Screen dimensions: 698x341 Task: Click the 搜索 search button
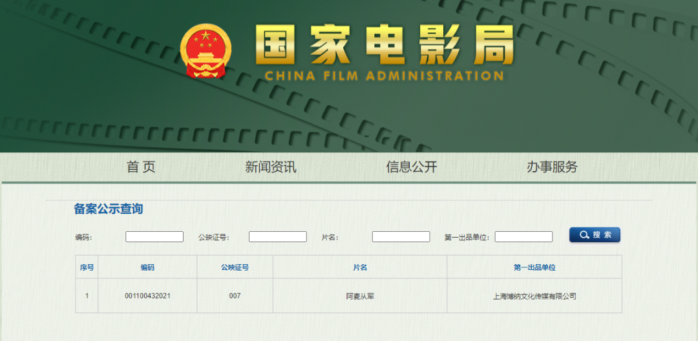pyautogui.click(x=595, y=234)
